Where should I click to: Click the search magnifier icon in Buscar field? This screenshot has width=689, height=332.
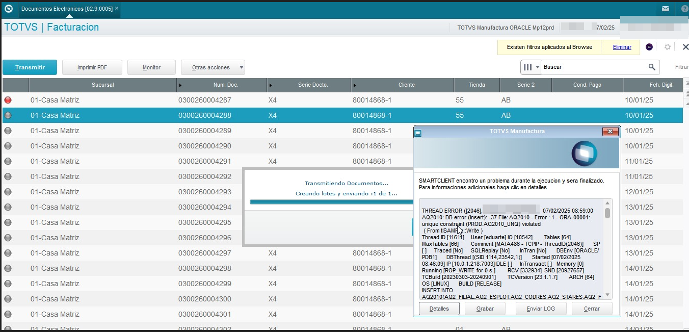pyautogui.click(x=651, y=67)
